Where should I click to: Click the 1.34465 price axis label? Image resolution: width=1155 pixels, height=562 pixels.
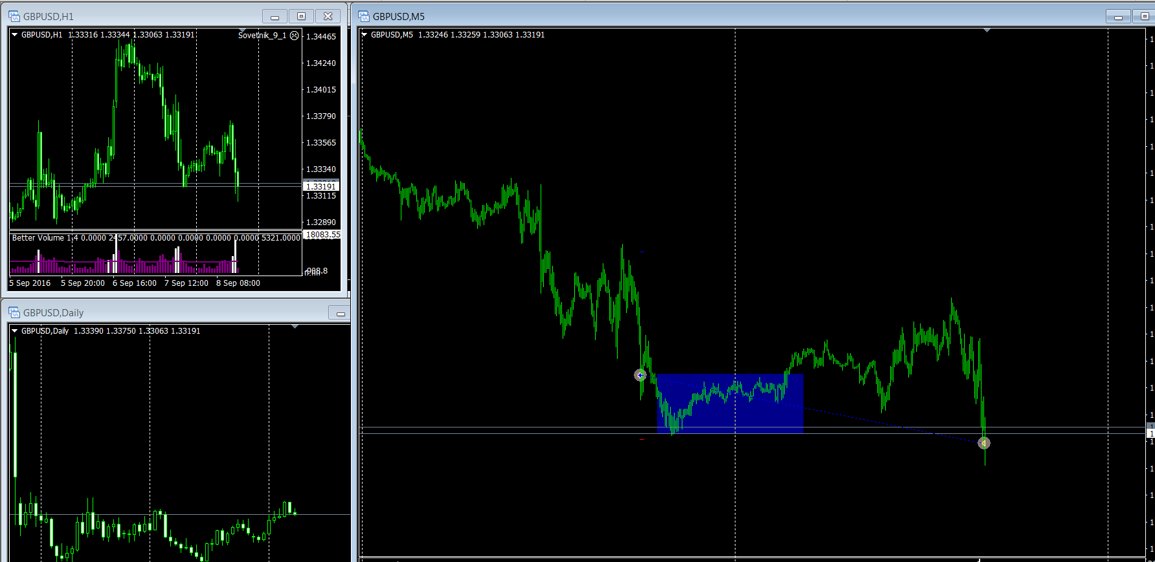tap(321, 37)
